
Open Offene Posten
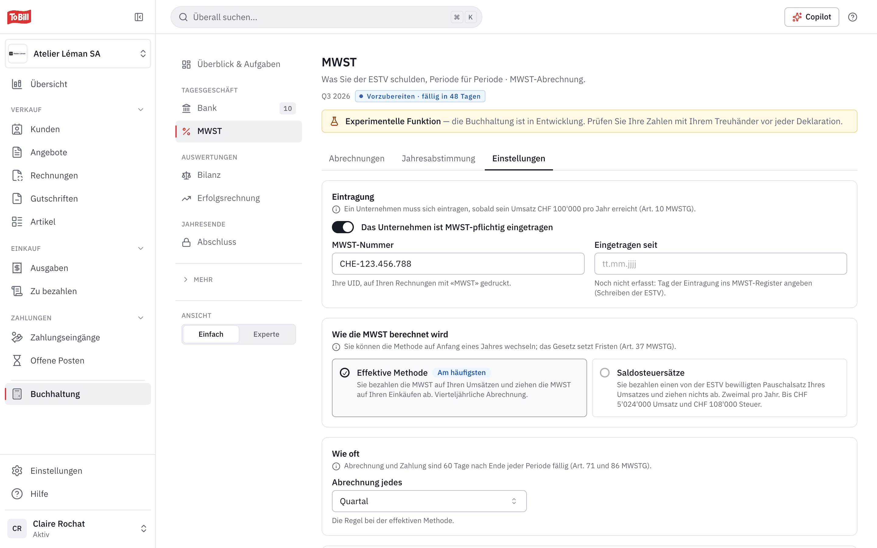78,361
